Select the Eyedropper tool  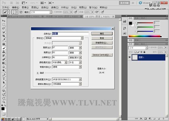pyautogui.click(x=4, y=40)
